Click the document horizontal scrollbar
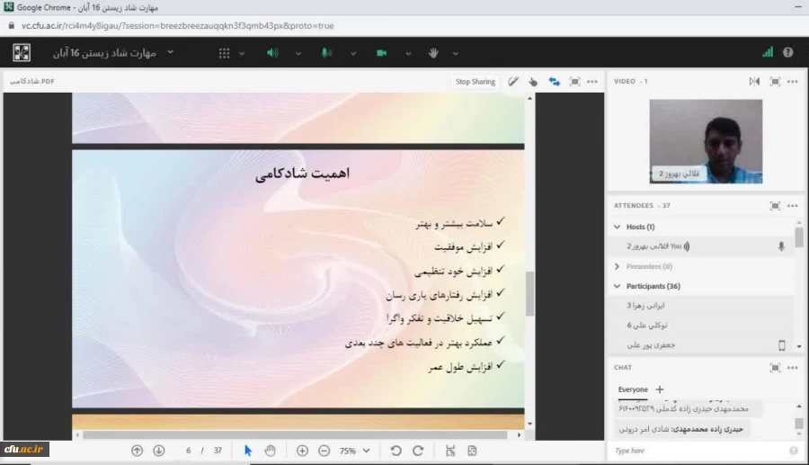The image size is (809, 465). 295,435
